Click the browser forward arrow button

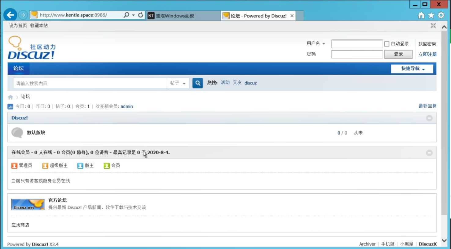coord(23,15)
